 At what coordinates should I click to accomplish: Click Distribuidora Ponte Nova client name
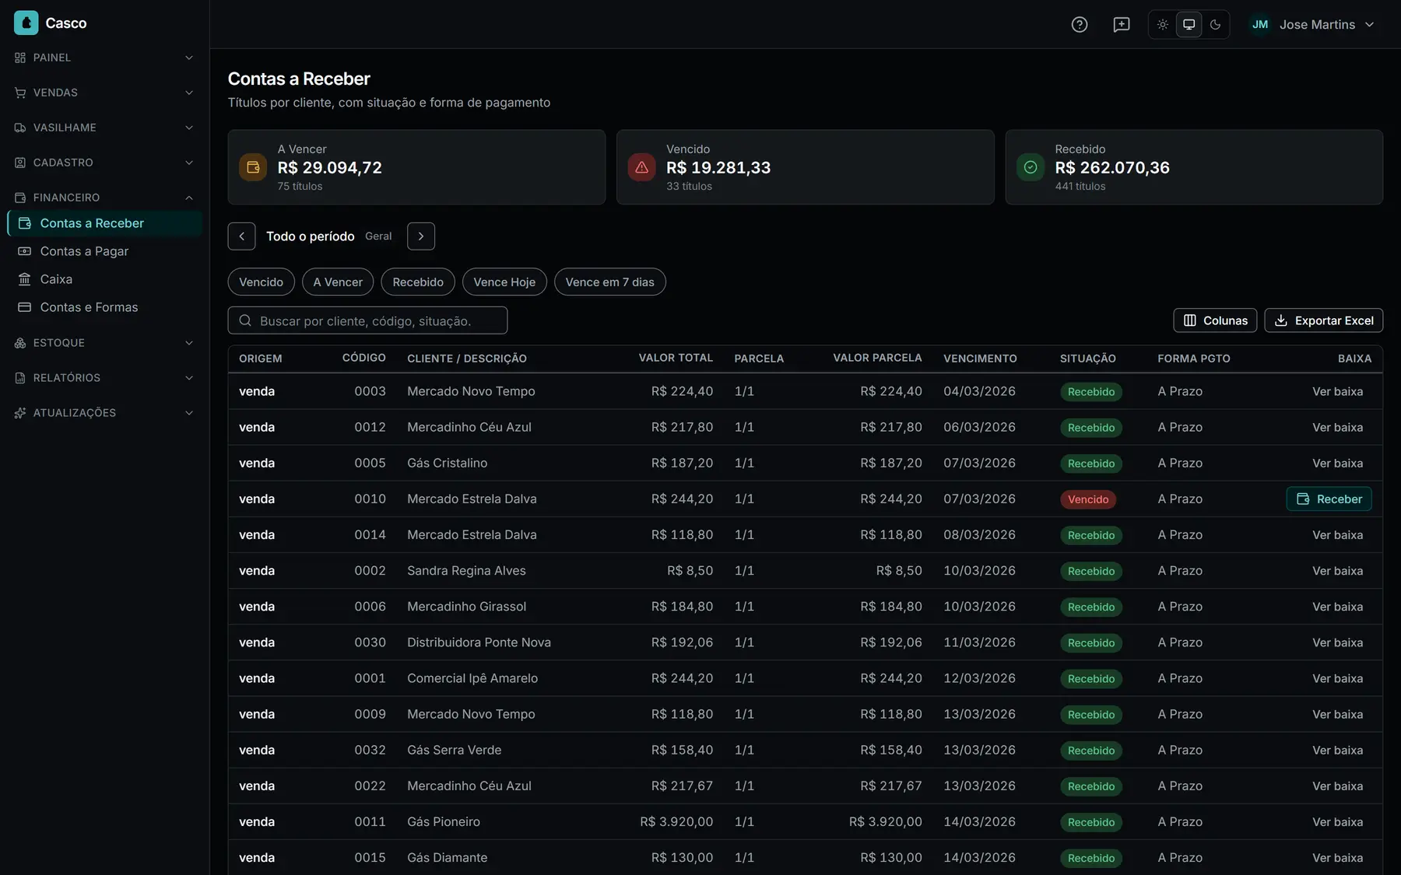[x=479, y=642]
